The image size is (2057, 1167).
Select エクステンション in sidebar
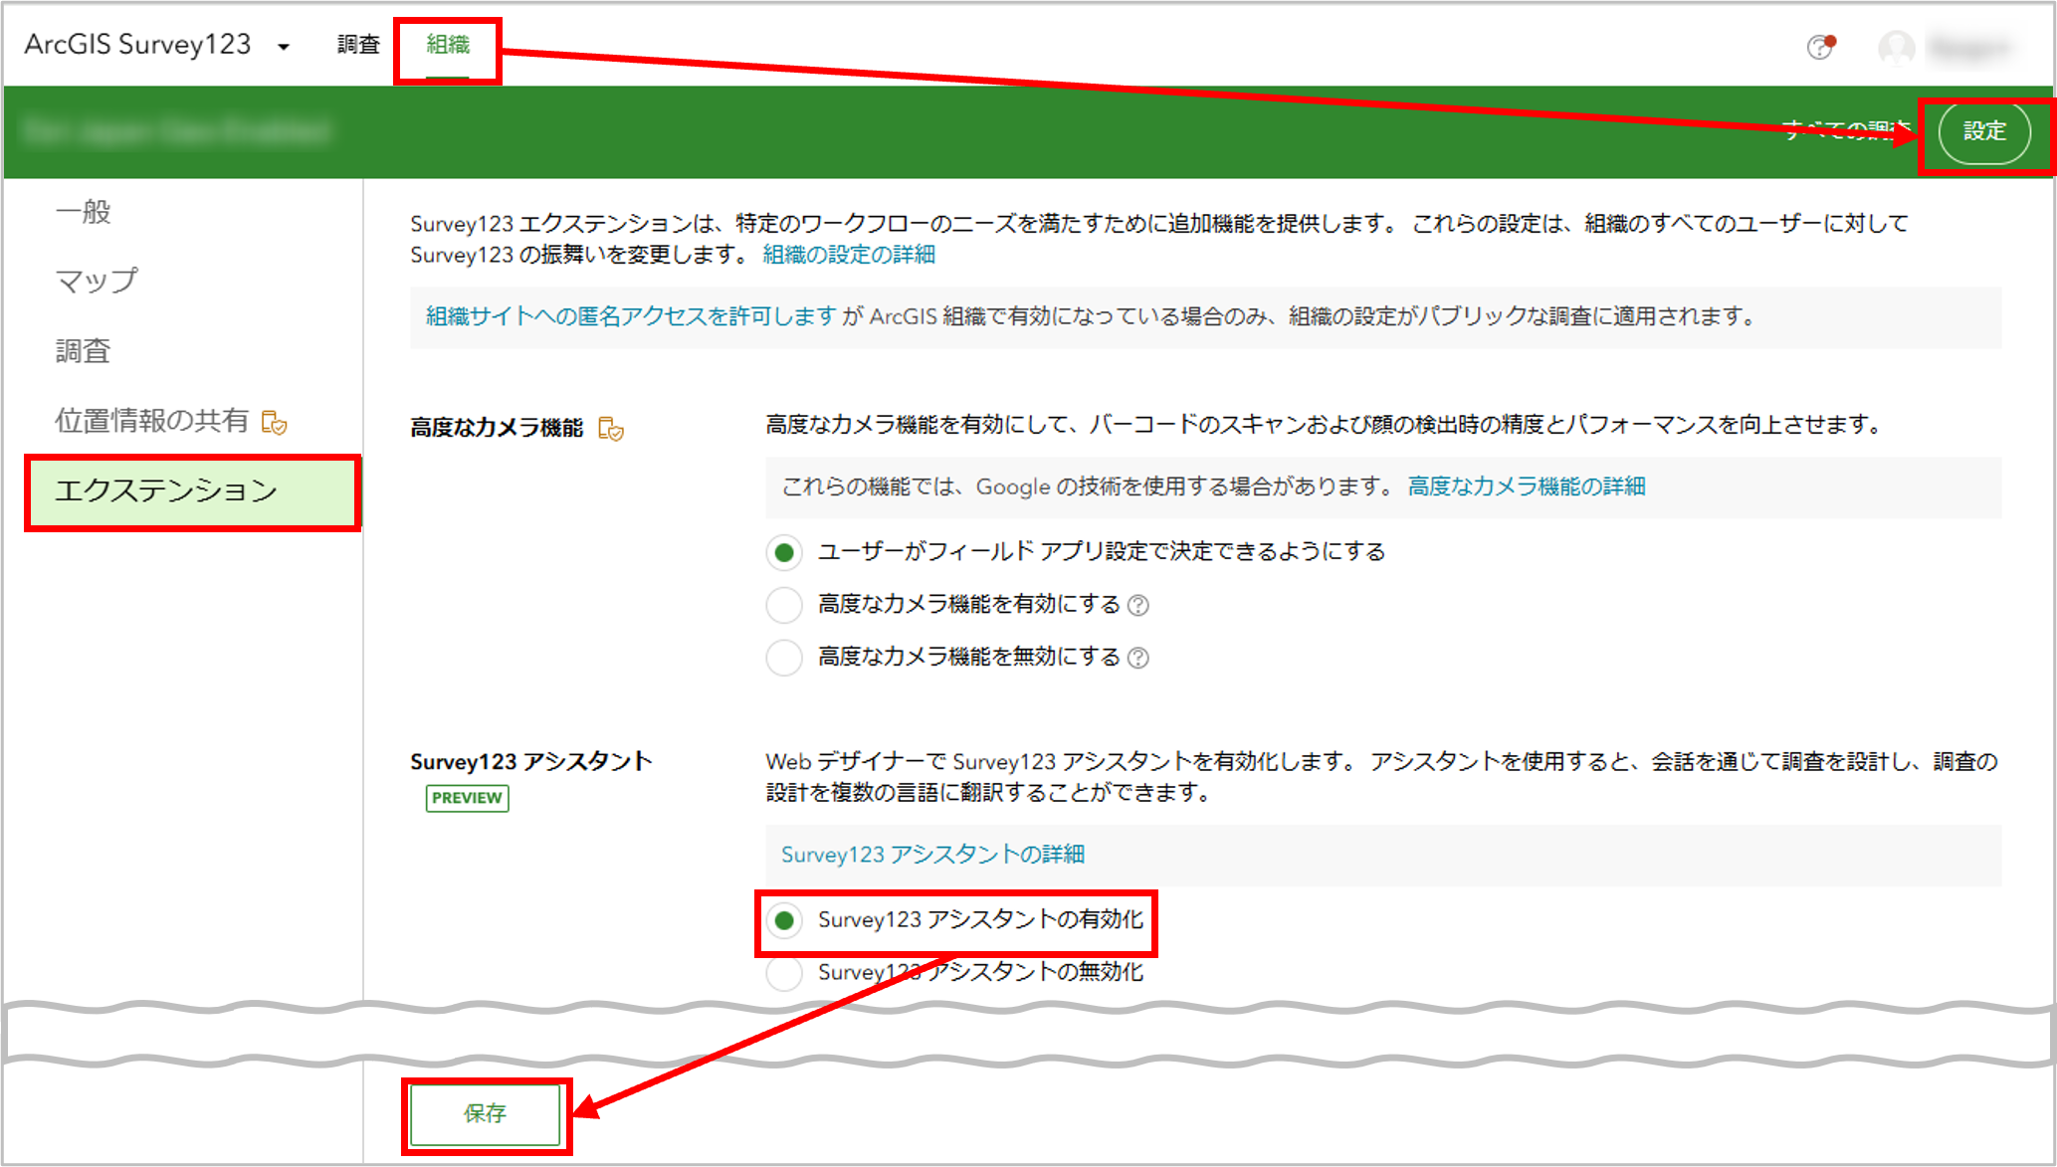tap(192, 491)
